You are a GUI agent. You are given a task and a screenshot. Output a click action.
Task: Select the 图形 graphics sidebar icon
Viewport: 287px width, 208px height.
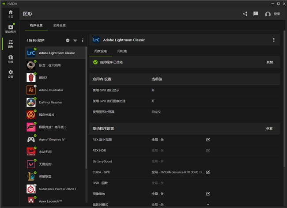[11, 44]
